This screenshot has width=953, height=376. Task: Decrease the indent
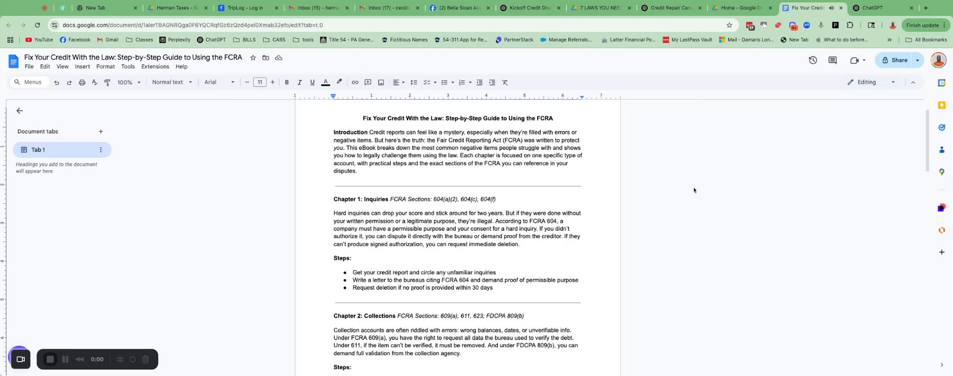[x=479, y=83]
